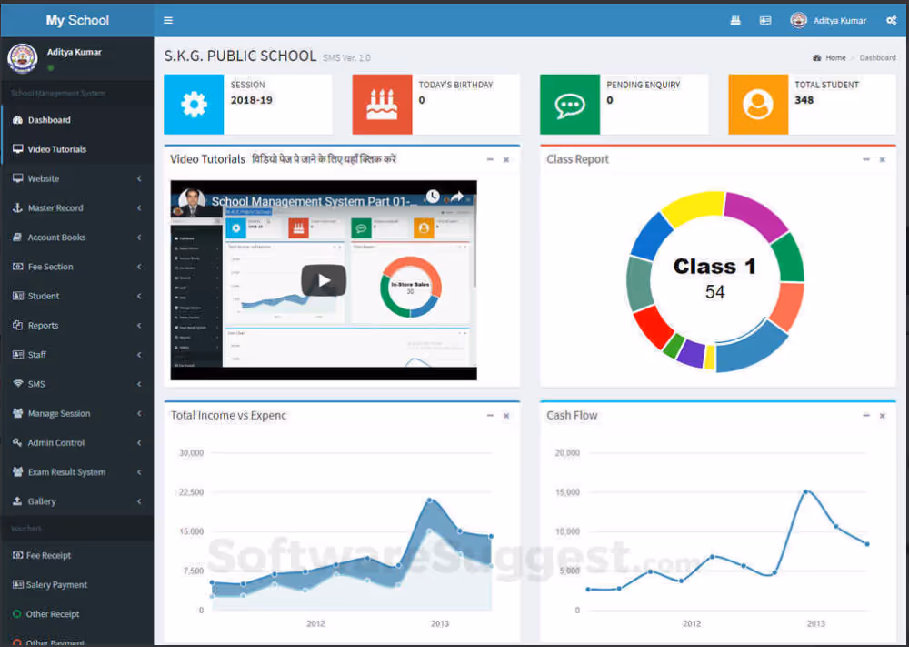Collapse the Class Report panel
This screenshot has width=909, height=647.
pyautogui.click(x=866, y=159)
